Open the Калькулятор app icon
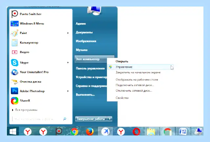The width and height of the screenshot is (210, 142). (14, 43)
